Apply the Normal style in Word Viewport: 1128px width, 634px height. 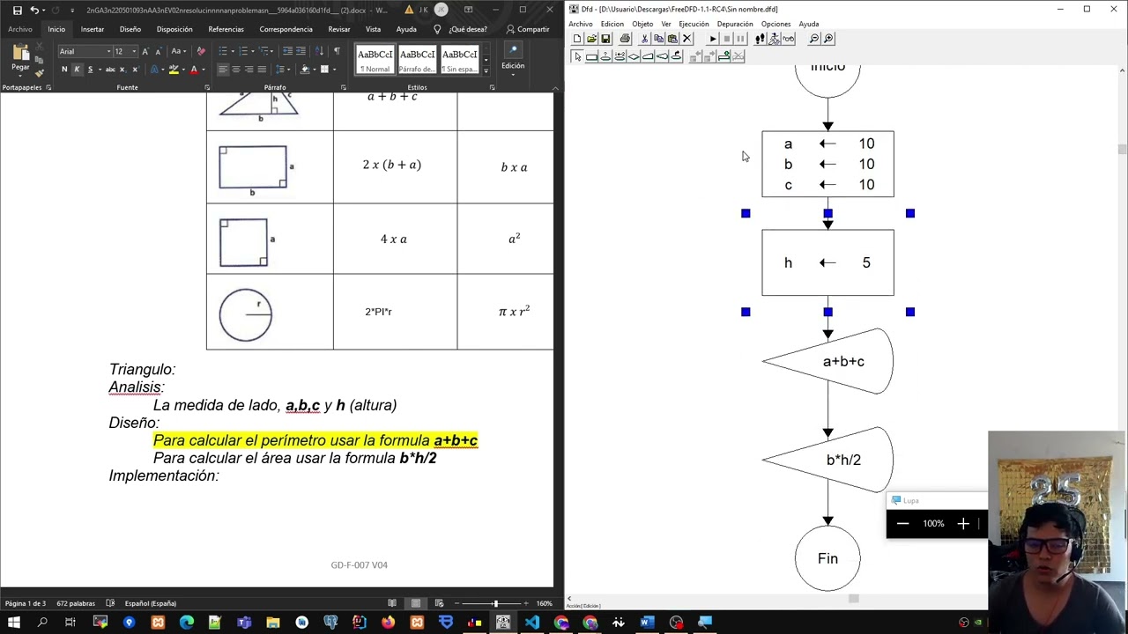(375, 59)
